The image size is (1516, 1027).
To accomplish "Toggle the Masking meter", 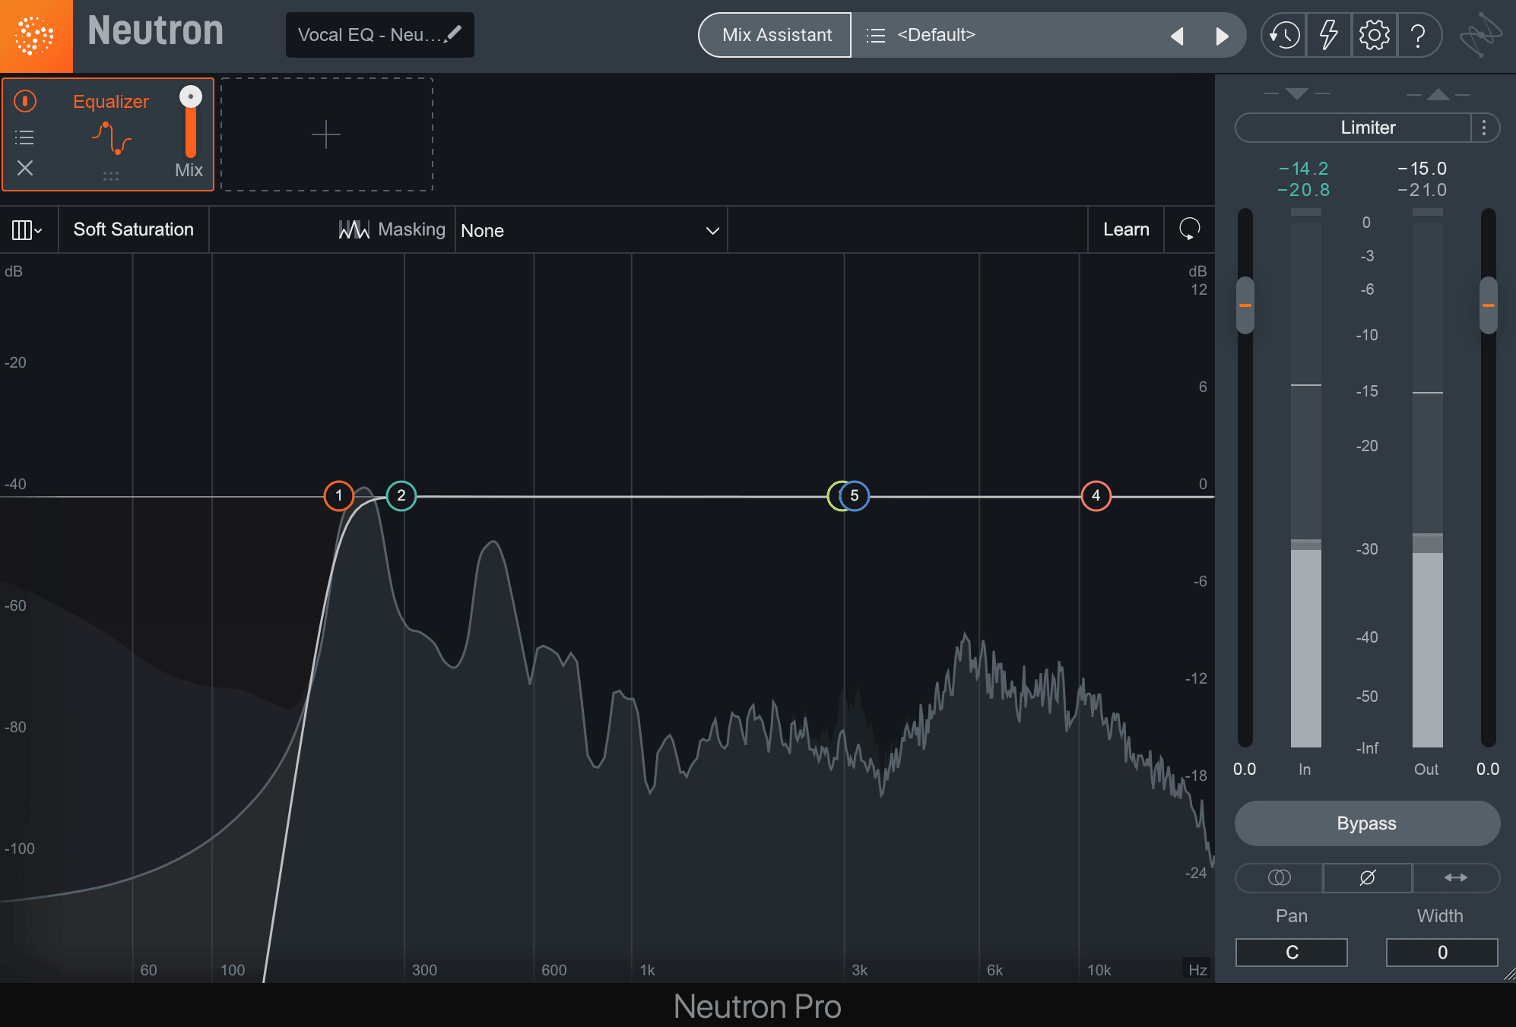I will (x=392, y=229).
